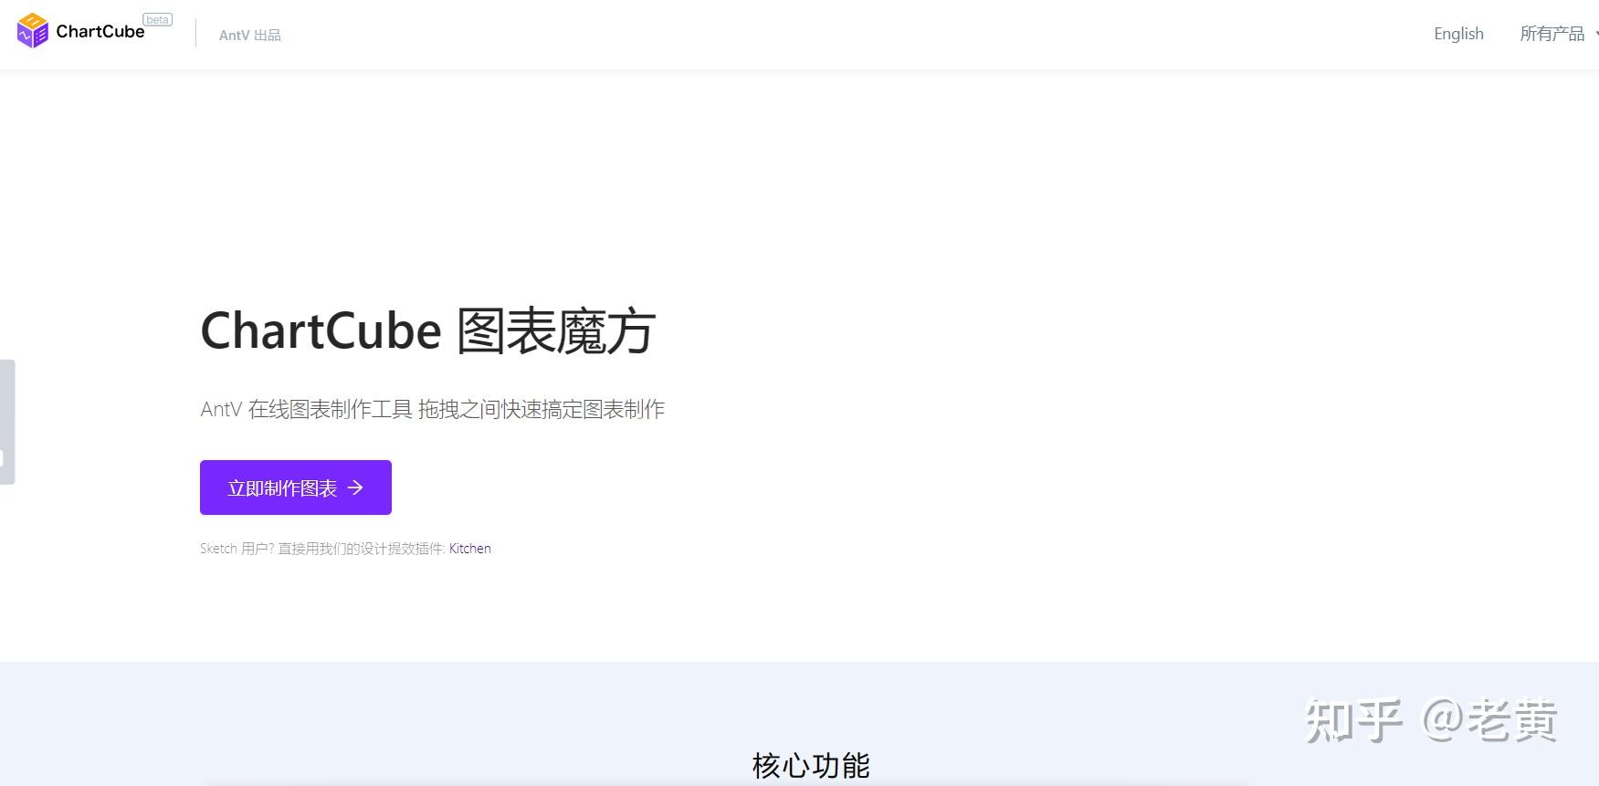Click the beta badge beside ChartCube
Viewport: 1599px width, 786px height.
pos(157,19)
